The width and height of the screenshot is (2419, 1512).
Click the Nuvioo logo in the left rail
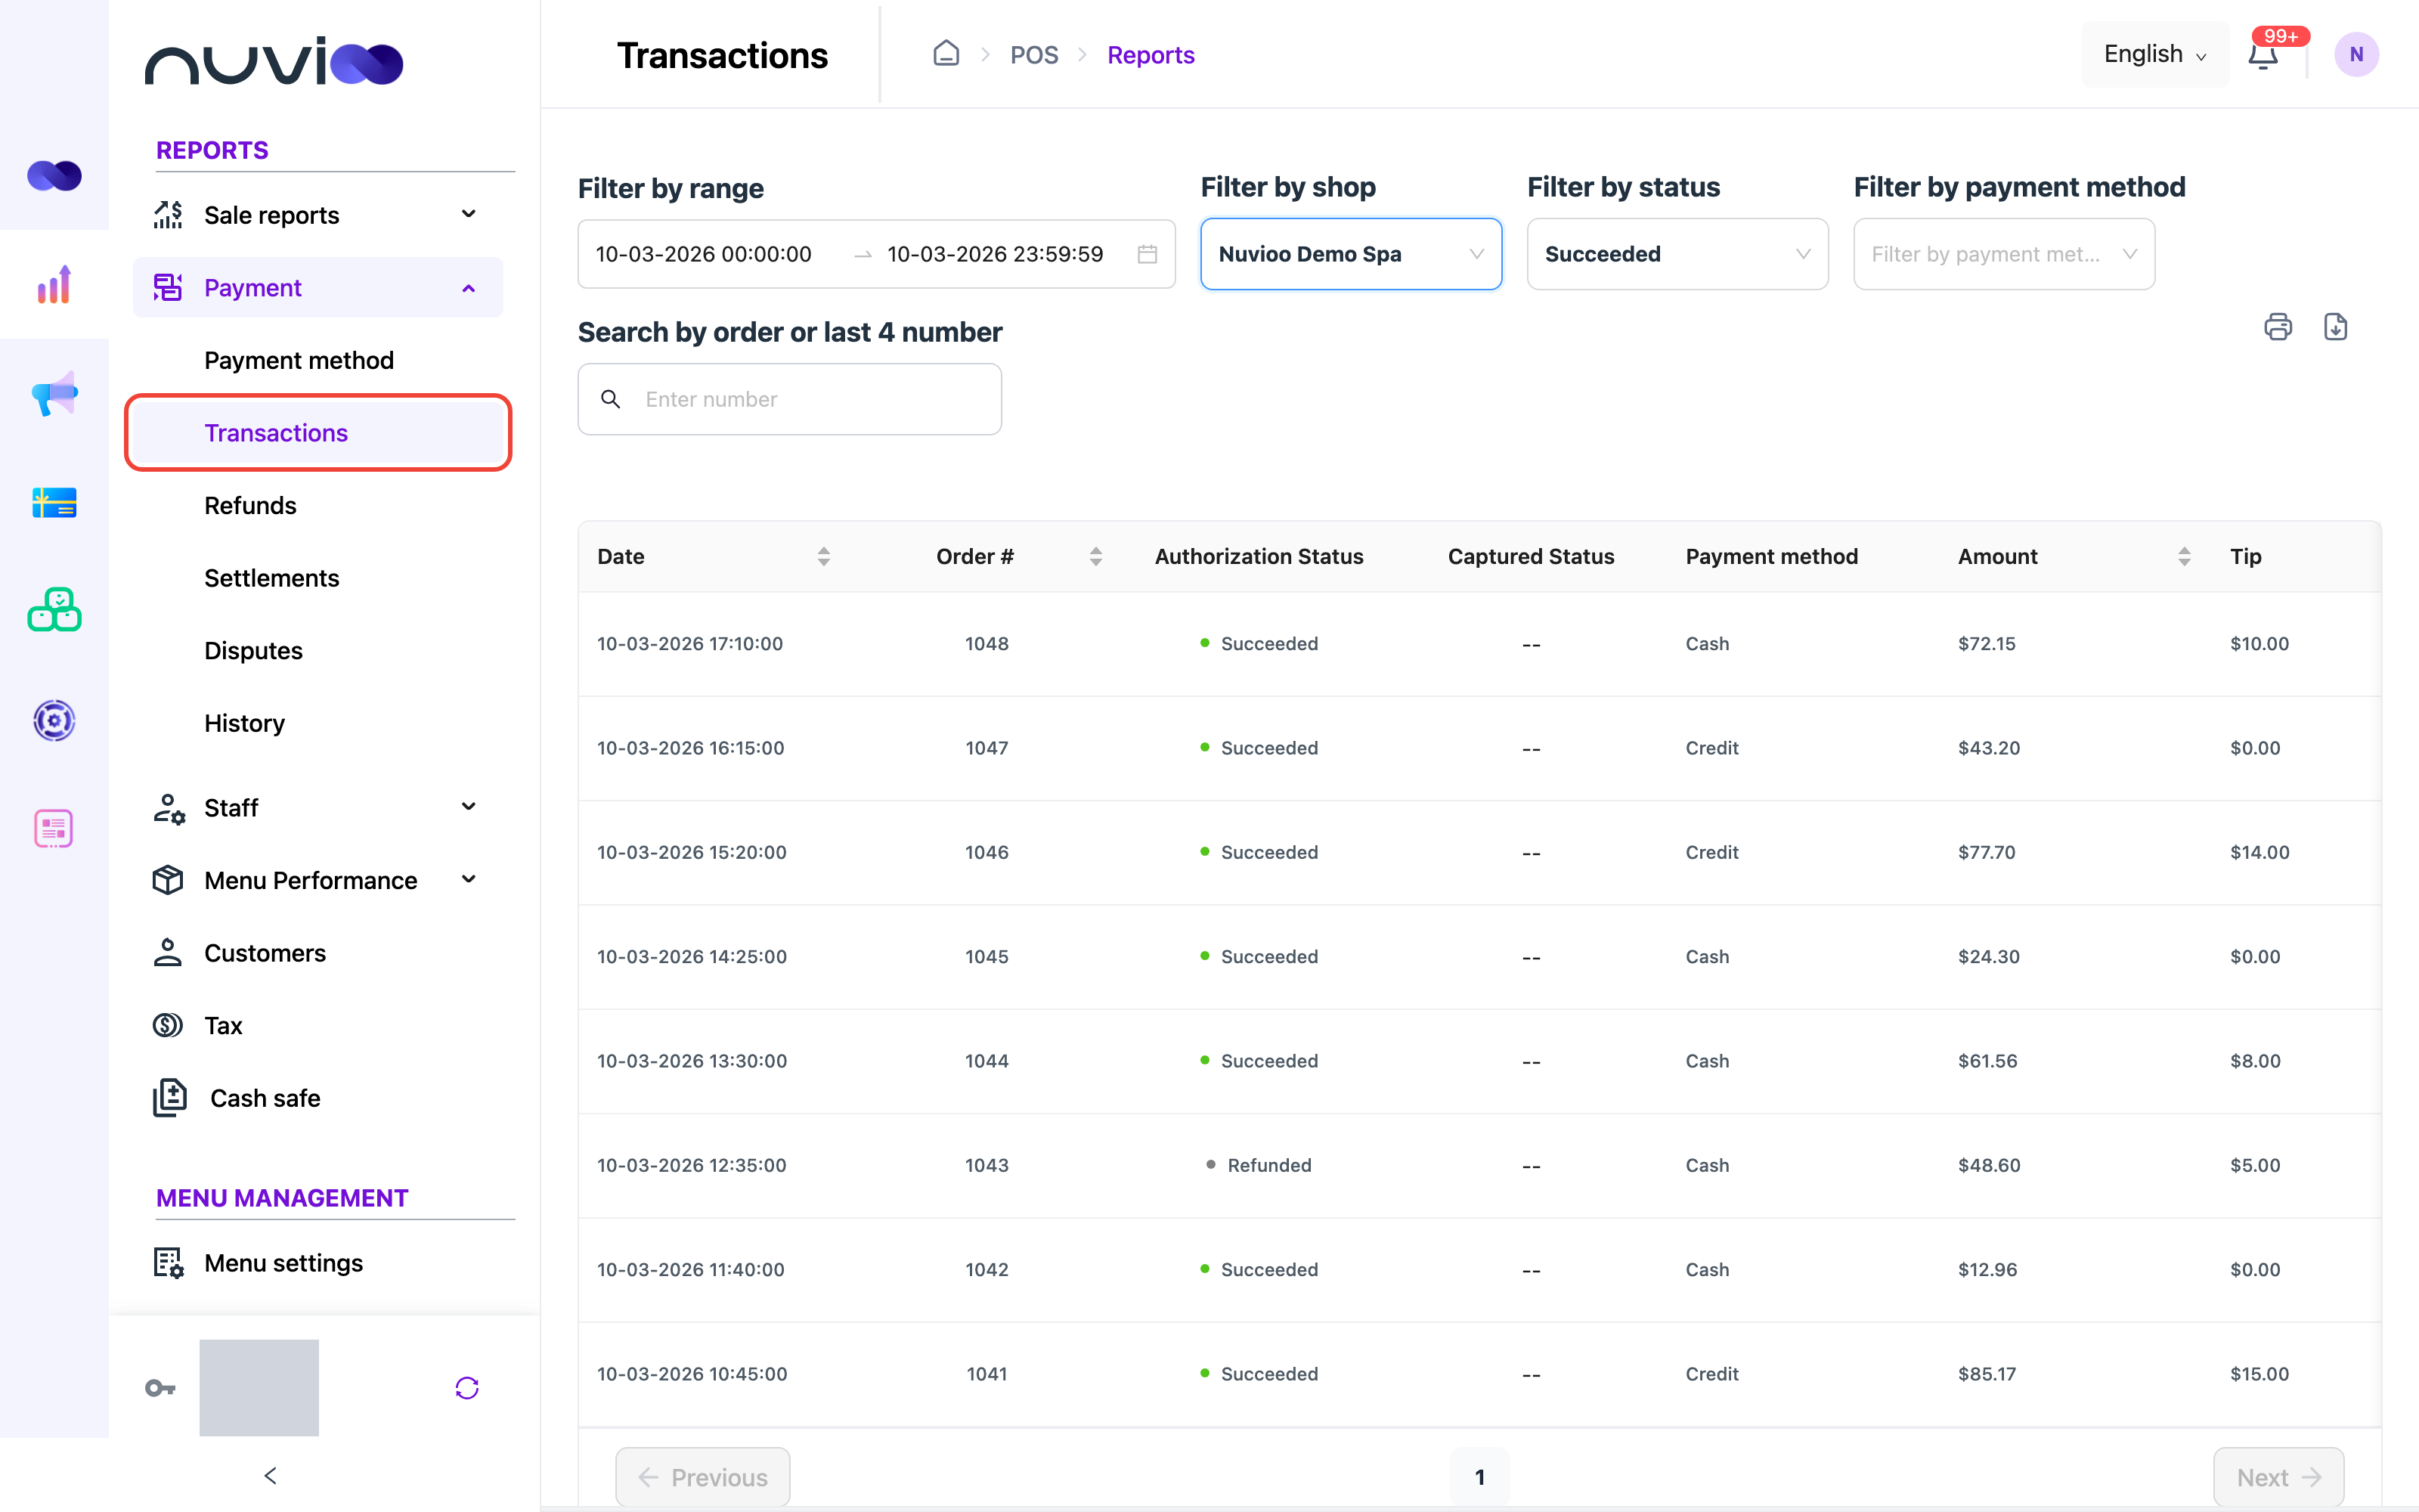point(54,176)
